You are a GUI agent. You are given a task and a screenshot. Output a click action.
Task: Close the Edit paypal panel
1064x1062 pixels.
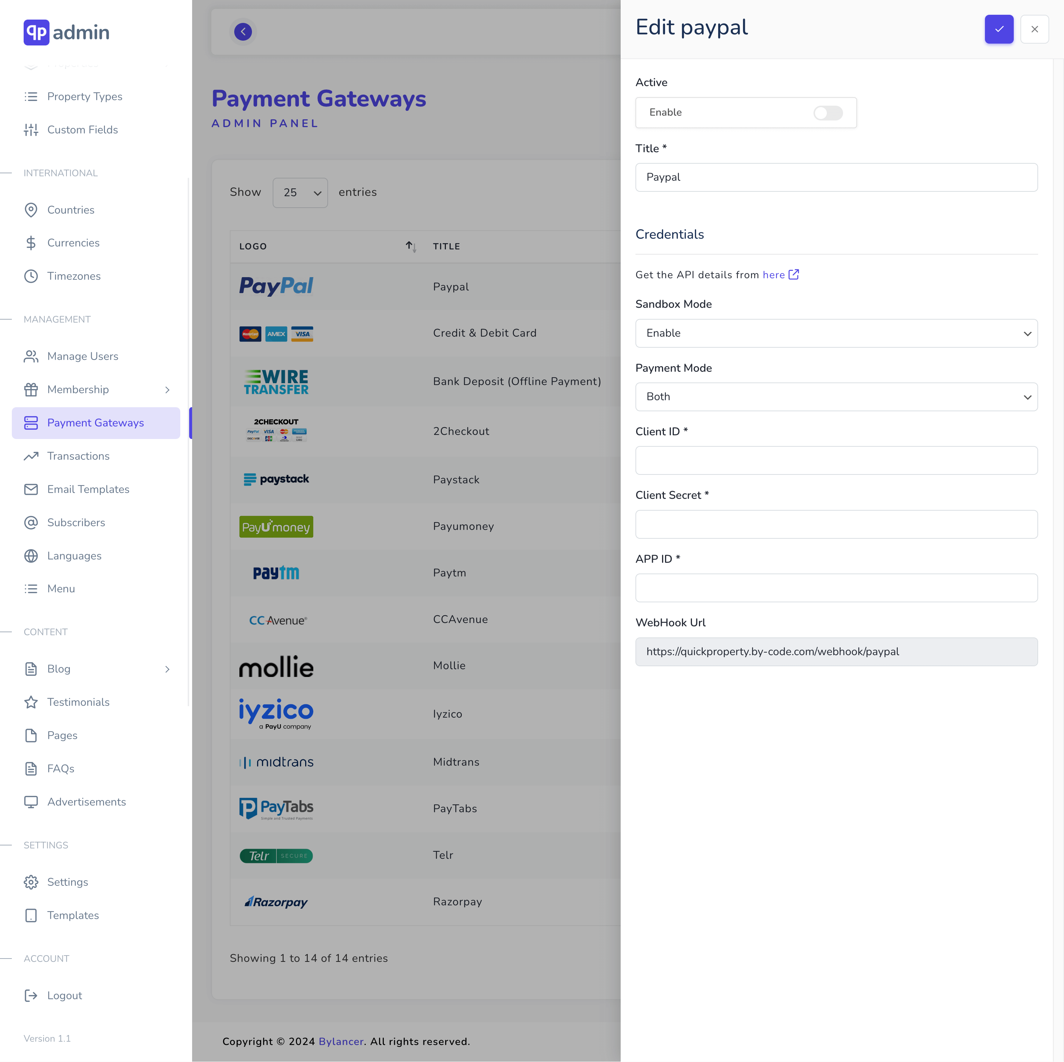click(x=1034, y=29)
